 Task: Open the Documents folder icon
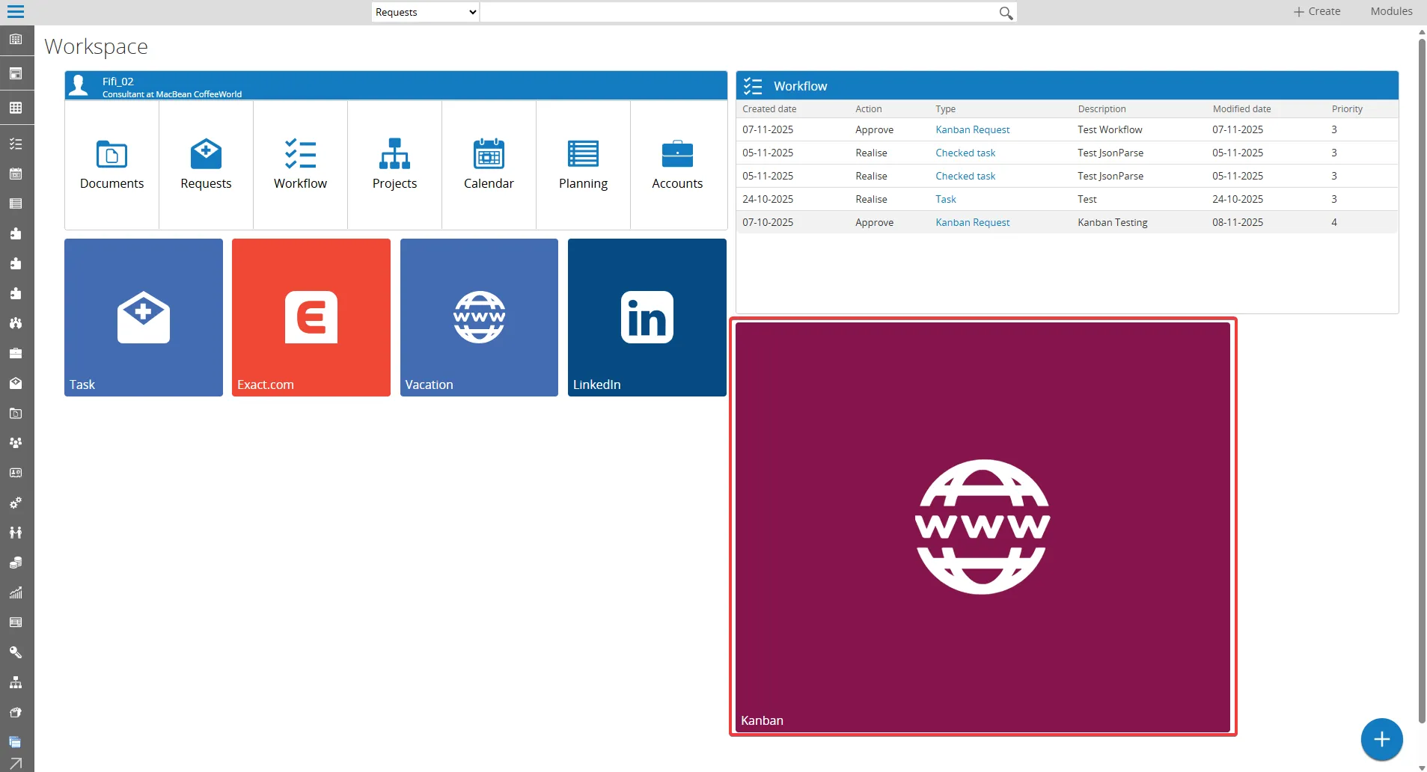click(111, 155)
